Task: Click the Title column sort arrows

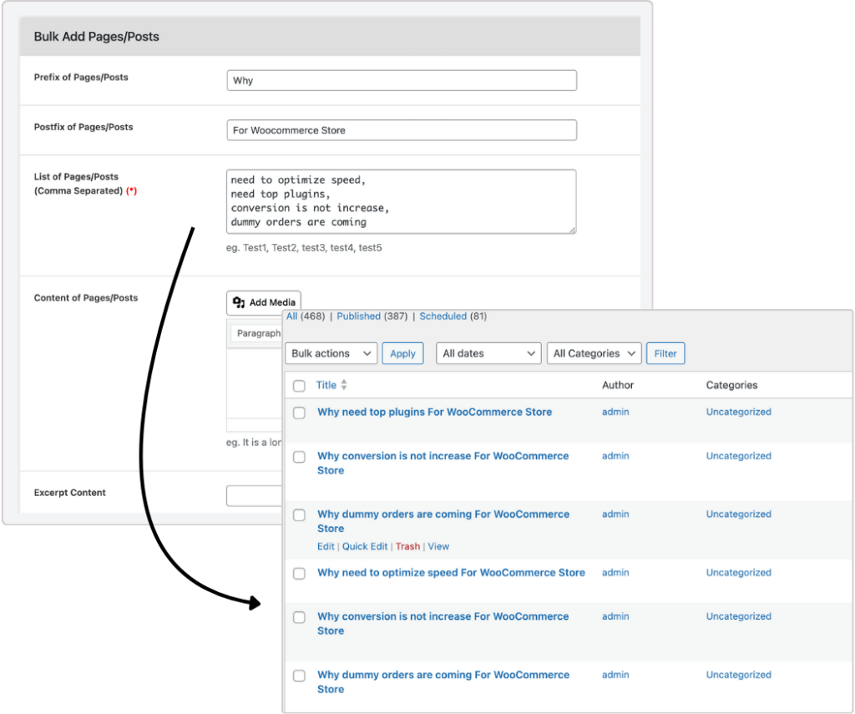Action: click(344, 385)
